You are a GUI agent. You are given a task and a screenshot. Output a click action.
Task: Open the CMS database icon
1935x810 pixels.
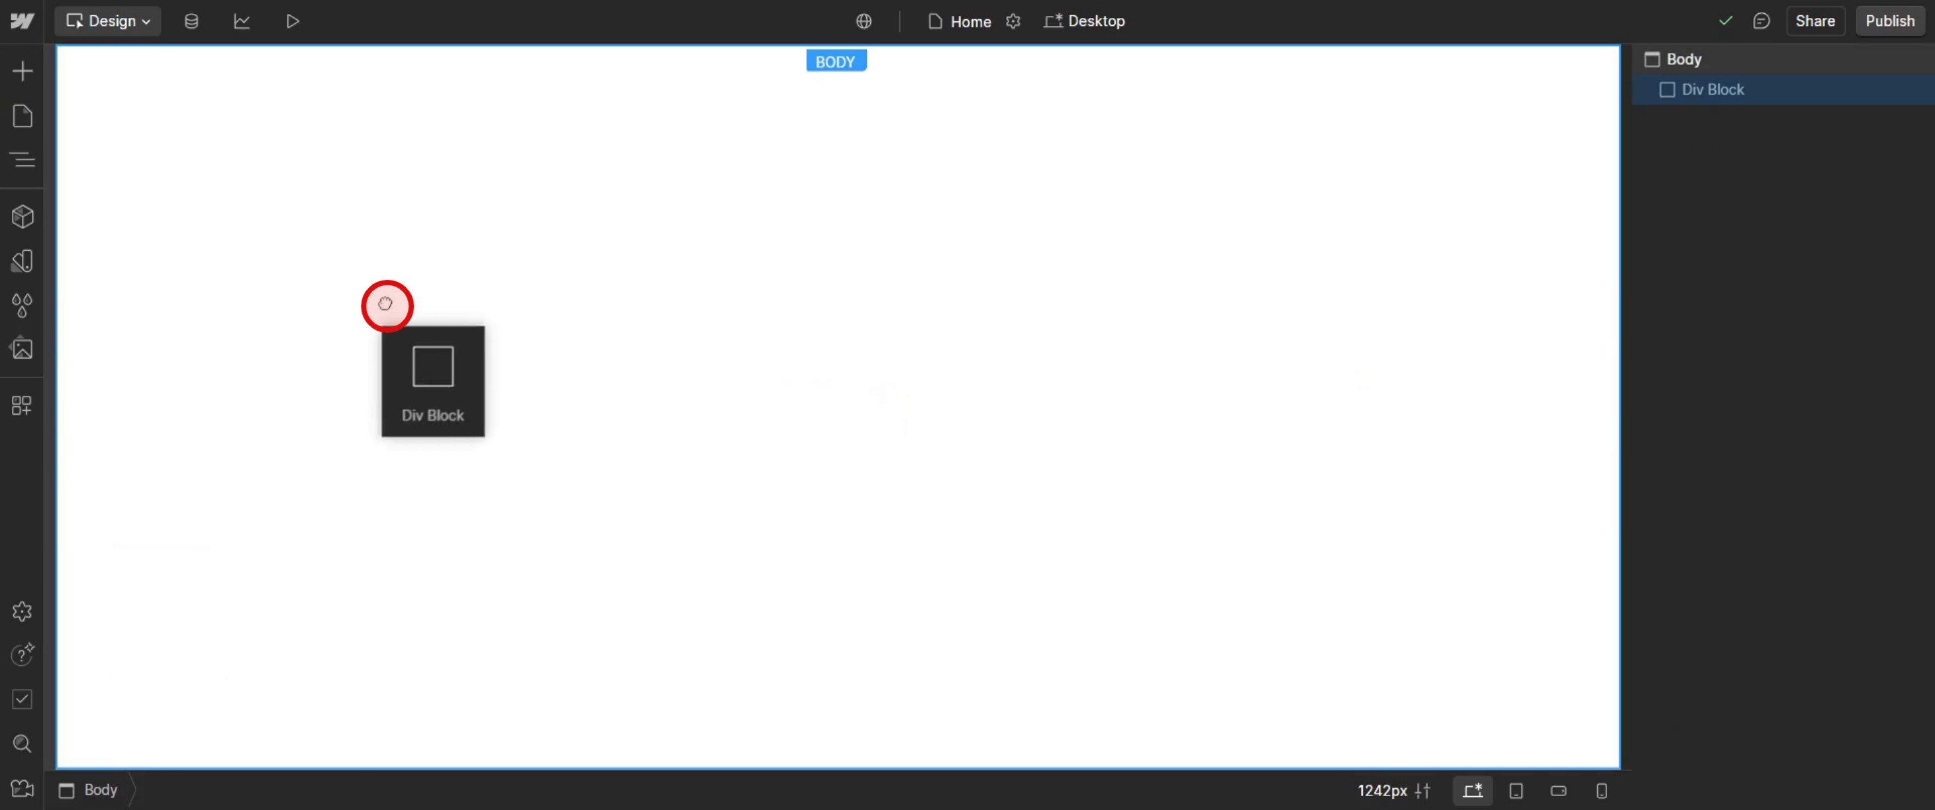191,21
